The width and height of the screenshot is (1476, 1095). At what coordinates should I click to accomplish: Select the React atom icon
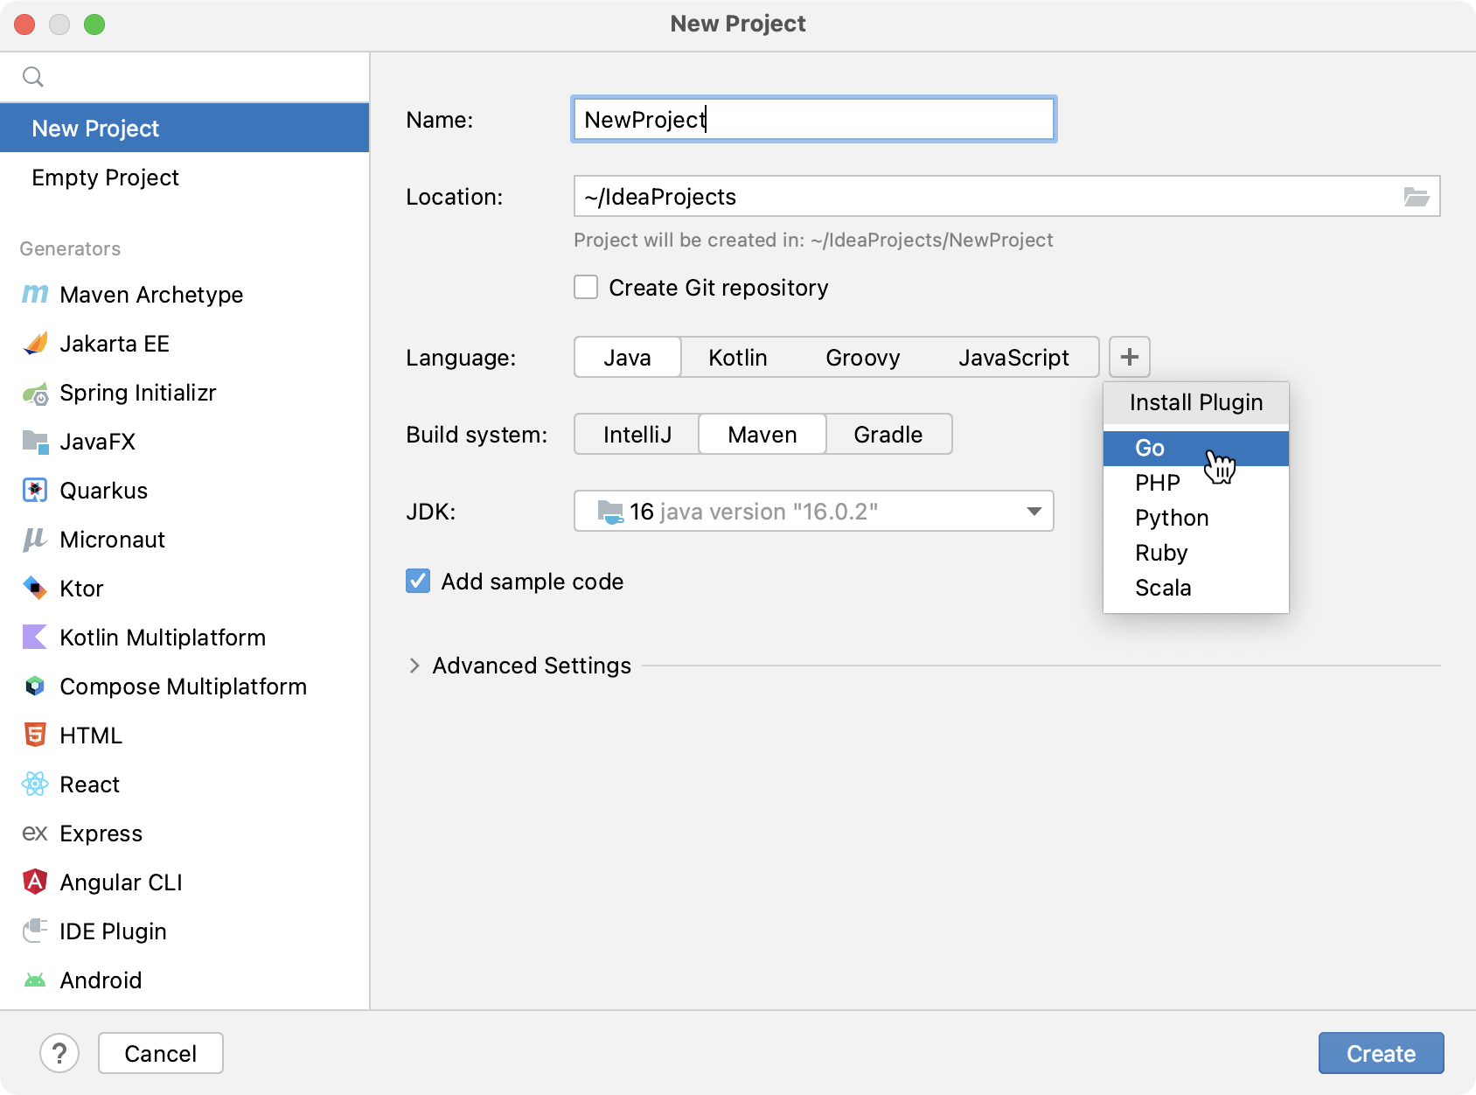pyautogui.click(x=35, y=784)
